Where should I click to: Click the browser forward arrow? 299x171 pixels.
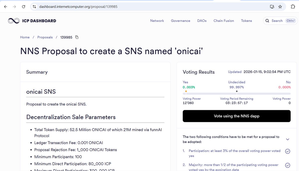[x=14, y=7]
